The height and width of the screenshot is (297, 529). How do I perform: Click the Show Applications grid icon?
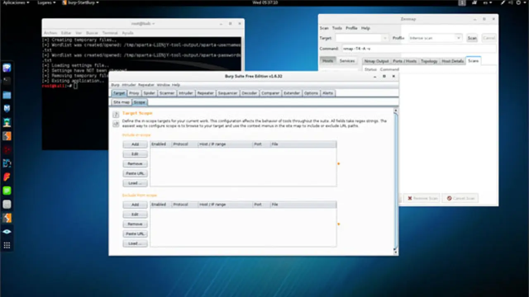click(7, 245)
